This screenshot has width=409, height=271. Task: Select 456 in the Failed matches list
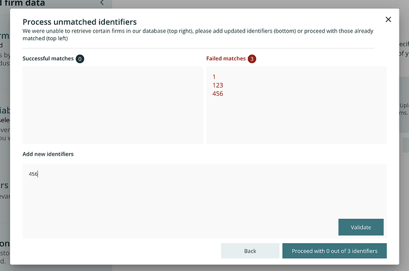click(x=218, y=93)
